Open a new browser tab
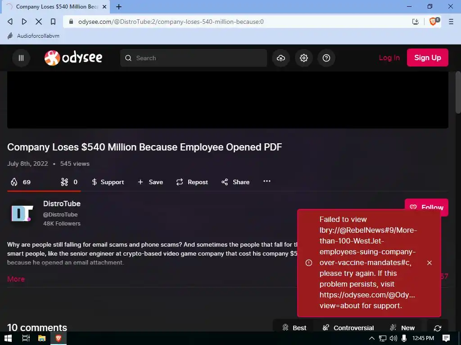The image size is (461, 345). [119, 7]
